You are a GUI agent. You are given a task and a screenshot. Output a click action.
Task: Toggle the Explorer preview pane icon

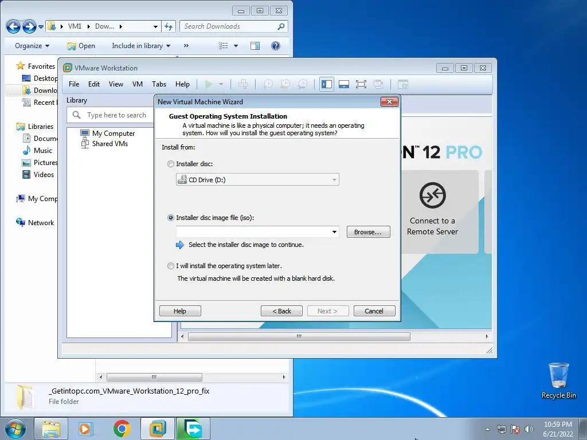(255, 46)
